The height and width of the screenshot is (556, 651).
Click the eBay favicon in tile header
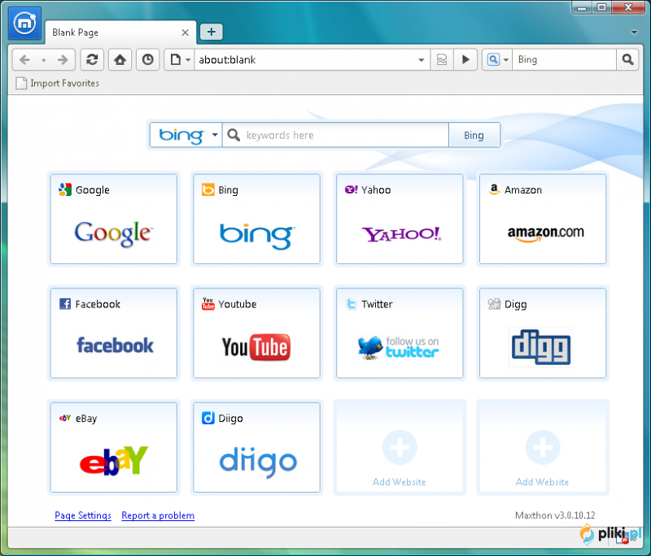(65, 418)
